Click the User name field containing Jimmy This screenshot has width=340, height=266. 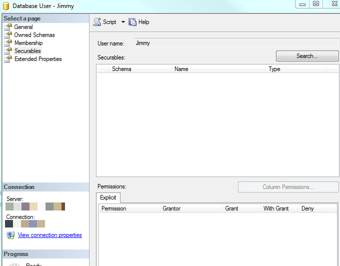pos(236,43)
